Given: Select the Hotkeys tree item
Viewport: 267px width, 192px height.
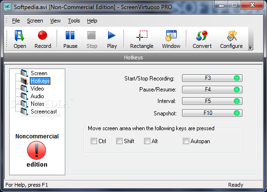Looking at the screenshot, I should pos(40,81).
